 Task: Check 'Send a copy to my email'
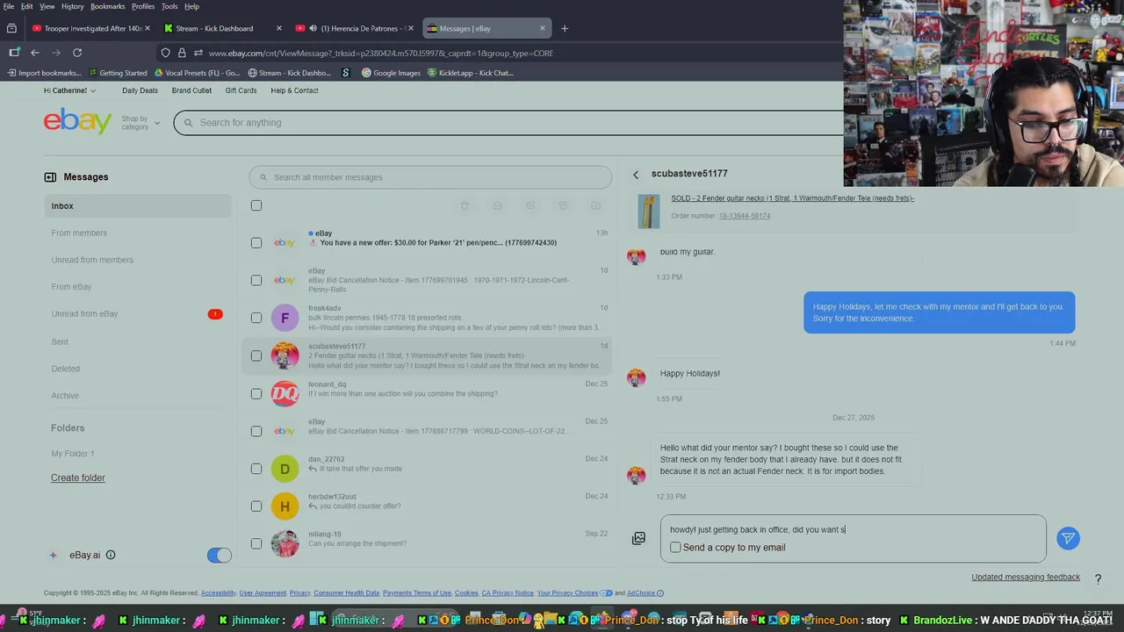pyautogui.click(x=675, y=547)
